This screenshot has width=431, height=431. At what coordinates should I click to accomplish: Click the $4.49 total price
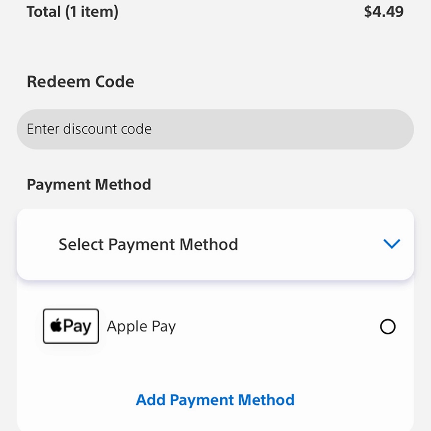point(384,12)
